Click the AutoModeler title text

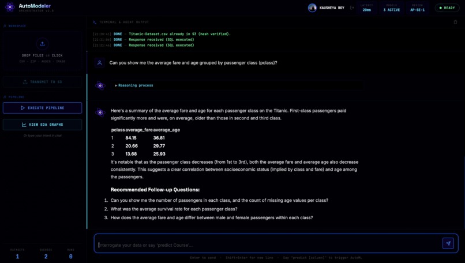click(35, 6)
